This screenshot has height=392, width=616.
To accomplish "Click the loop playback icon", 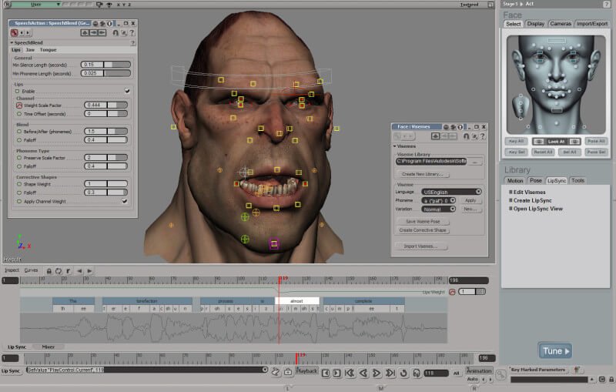I will click(x=403, y=374).
